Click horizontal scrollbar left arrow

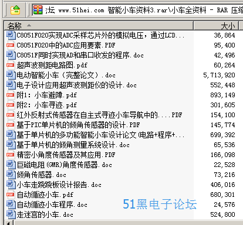[9, 223]
